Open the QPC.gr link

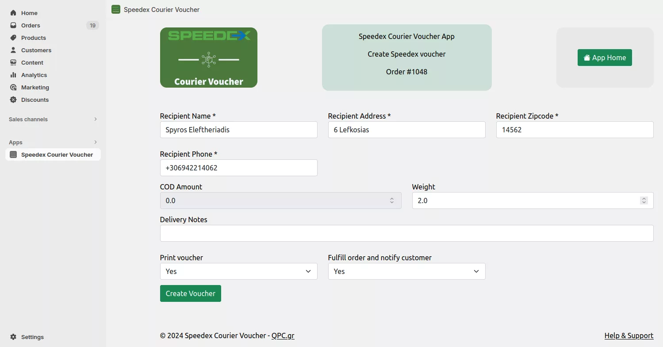[x=283, y=335]
